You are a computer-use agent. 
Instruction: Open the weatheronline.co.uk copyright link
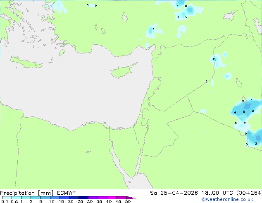point(227,199)
